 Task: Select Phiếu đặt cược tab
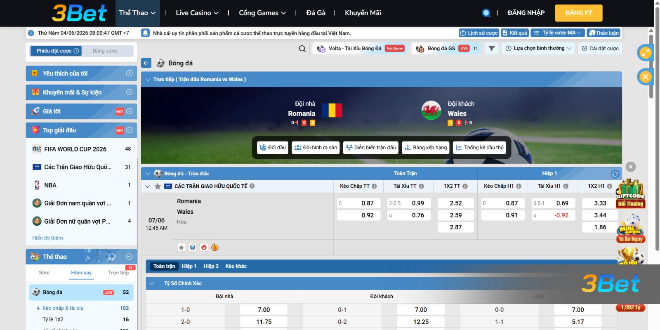pyautogui.click(x=56, y=51)
